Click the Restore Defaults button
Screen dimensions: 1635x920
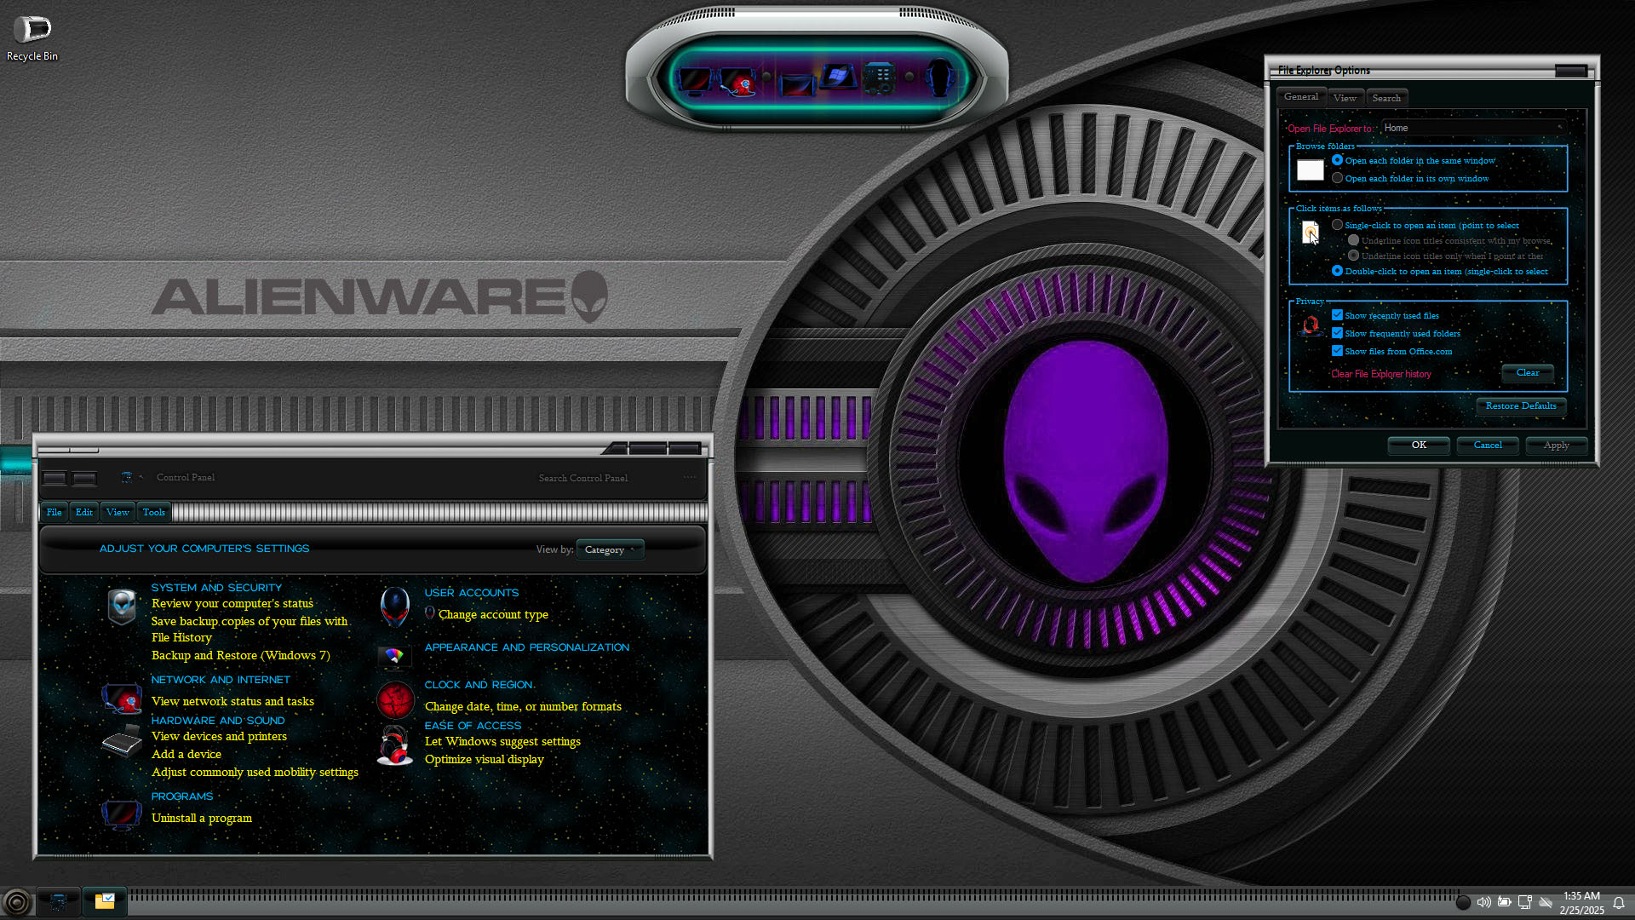click(1520, 405)
